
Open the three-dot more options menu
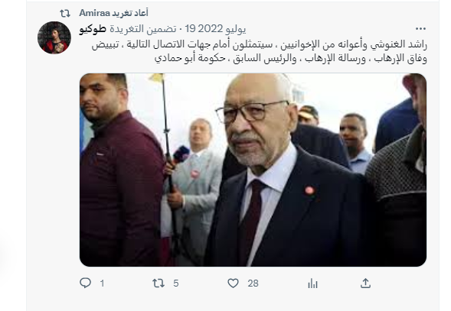pyautogui.click(x=420, y=29)
